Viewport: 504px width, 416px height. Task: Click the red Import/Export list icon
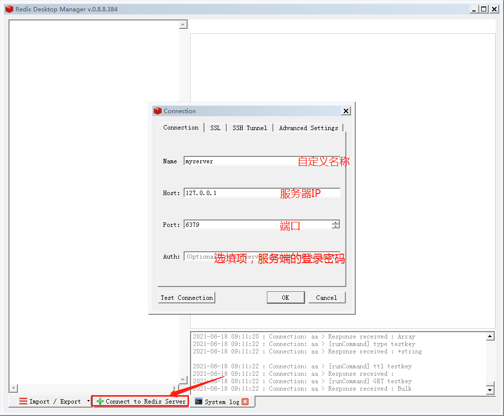pyautogui.click(x=23, y=401)
